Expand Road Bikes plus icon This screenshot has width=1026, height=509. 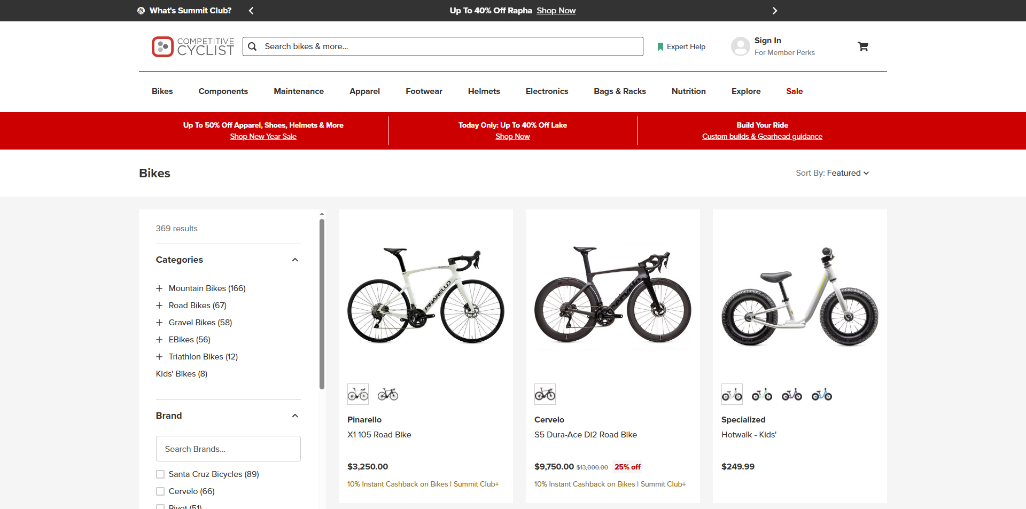(x=159, y=306)
